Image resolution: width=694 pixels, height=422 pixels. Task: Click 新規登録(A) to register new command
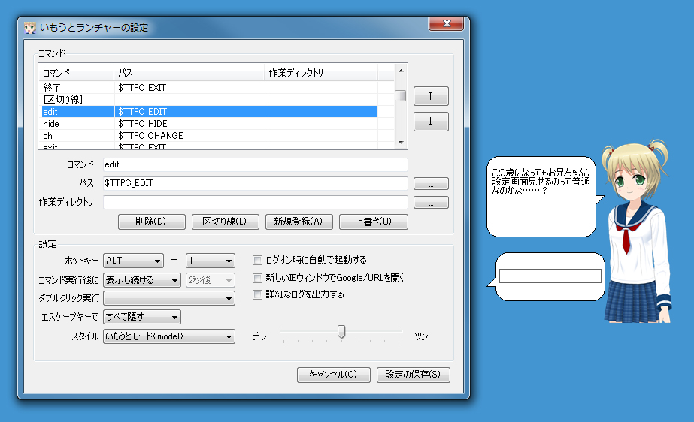(299, 222)
